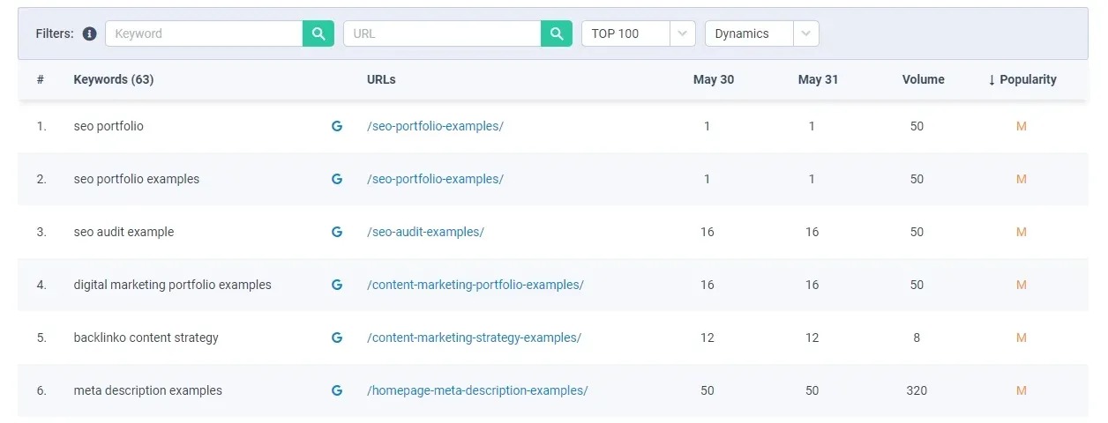
Task: Click Google icon for digital marketing portfolio examples
Action: (336, 285)
